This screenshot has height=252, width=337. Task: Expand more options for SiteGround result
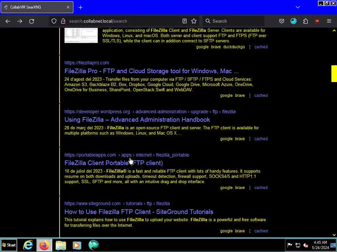[x=249, y=231]
